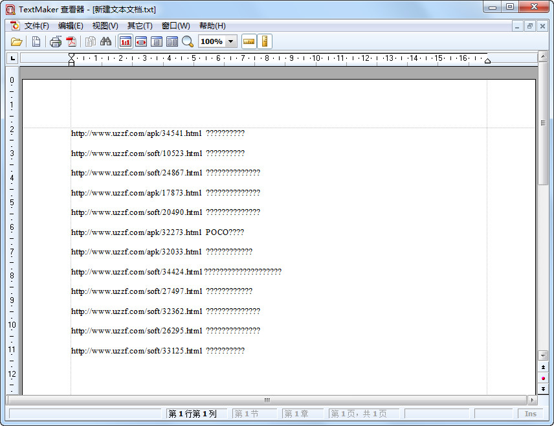Switch to full page view
Image resolution: width=554 pixels, height=426 pixels.
(157, 41)
